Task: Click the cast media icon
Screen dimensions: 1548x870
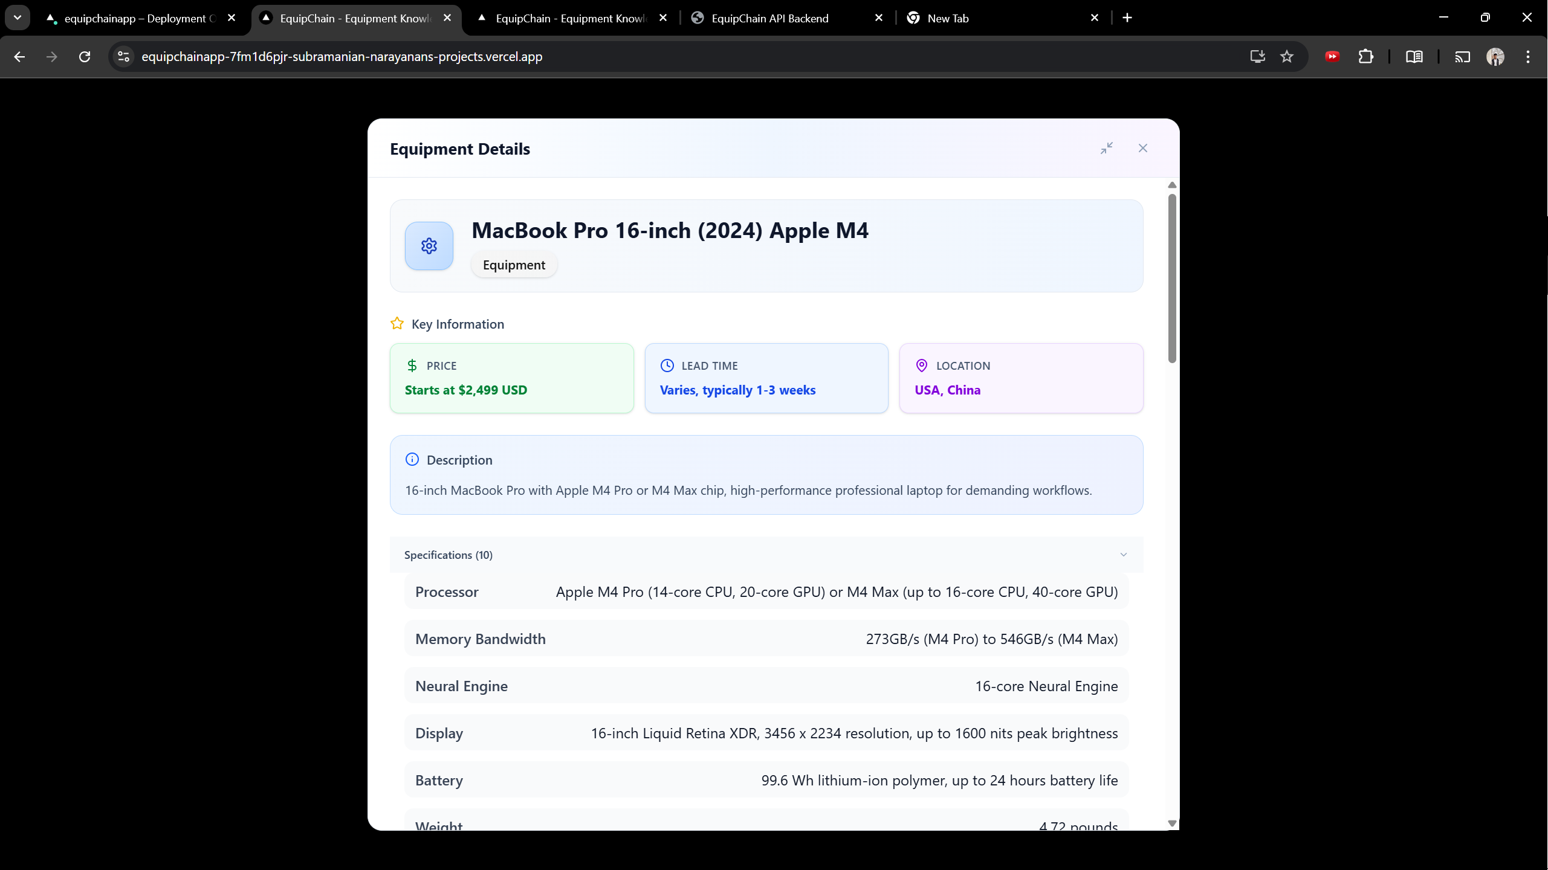Action: pyautogui.click(x=1462, y=57)
